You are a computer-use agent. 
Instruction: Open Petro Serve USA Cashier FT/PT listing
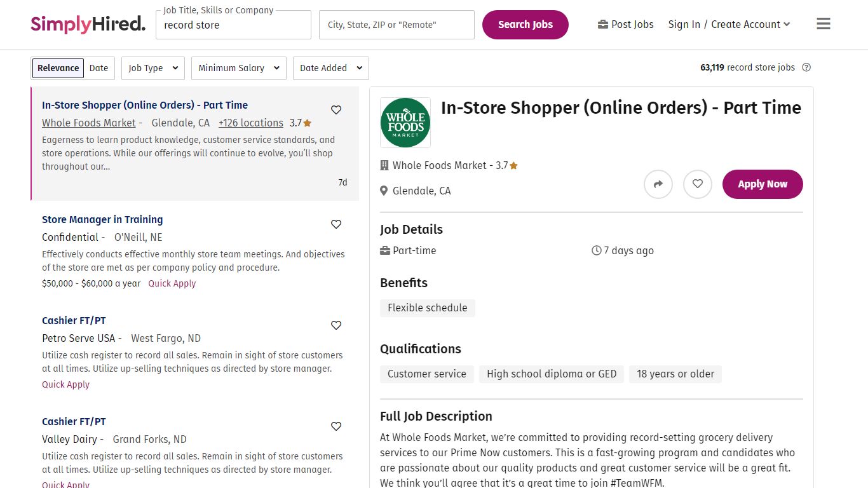(x=74, y=320)
